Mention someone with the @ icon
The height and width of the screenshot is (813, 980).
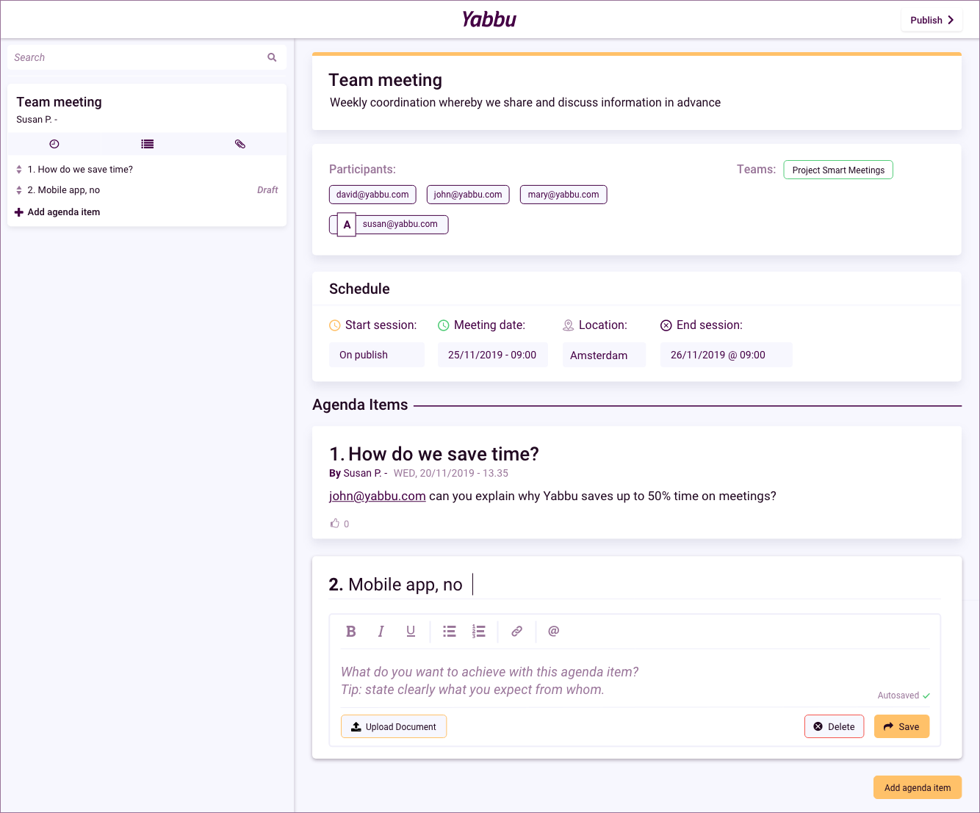554,631
